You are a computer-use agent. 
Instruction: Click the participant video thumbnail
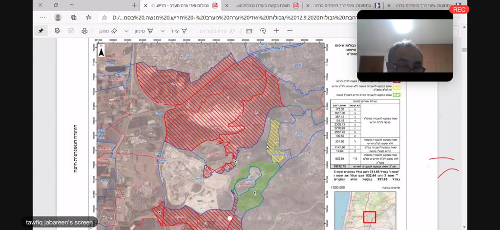pyautogui.click(x=405, y=45)
